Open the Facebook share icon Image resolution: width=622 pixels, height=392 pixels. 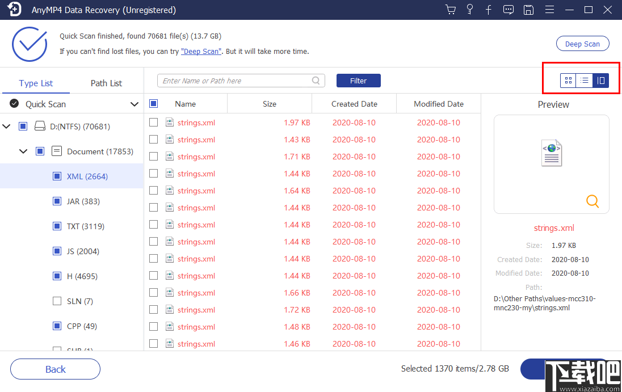pos(489,10)
